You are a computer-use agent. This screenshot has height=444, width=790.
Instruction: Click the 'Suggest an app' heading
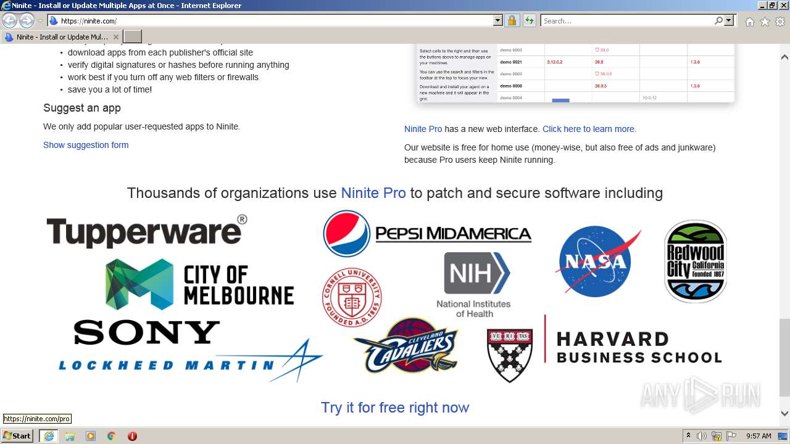(x=82, y=108)
